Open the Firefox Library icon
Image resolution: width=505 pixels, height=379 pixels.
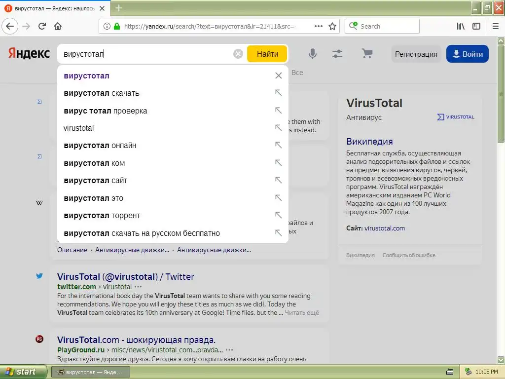(x=461, y=26)
